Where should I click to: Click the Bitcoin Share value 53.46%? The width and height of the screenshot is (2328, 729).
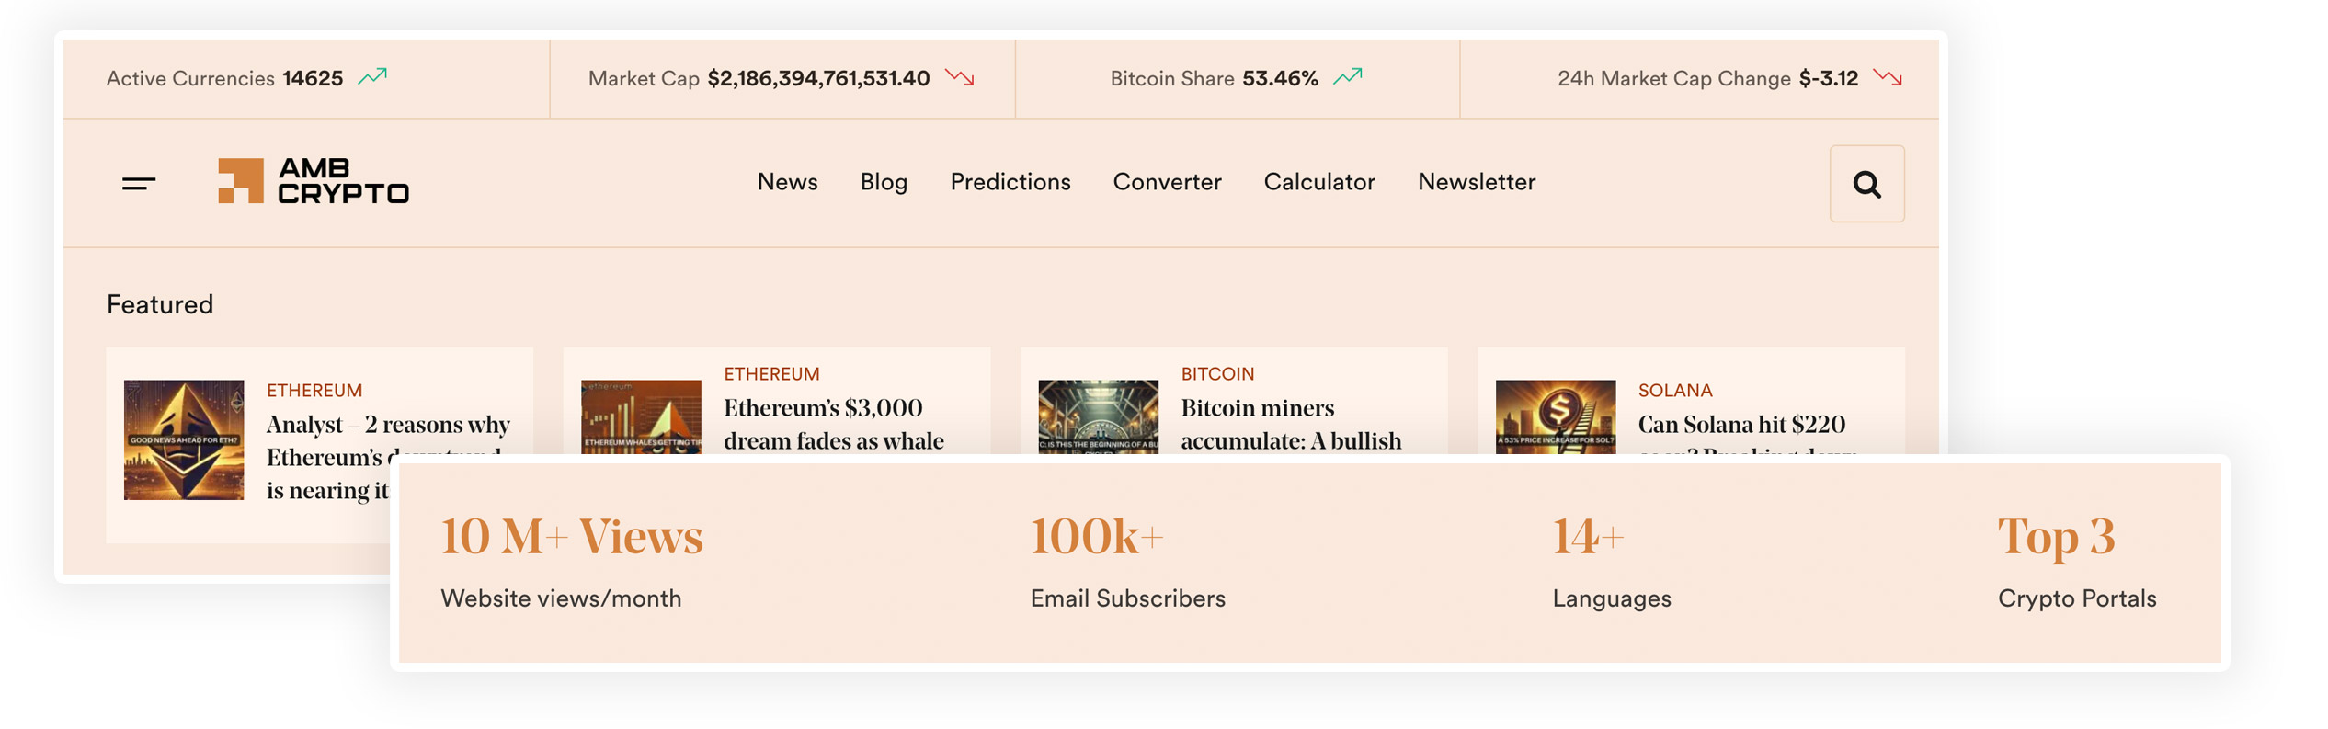[1280, 78]
